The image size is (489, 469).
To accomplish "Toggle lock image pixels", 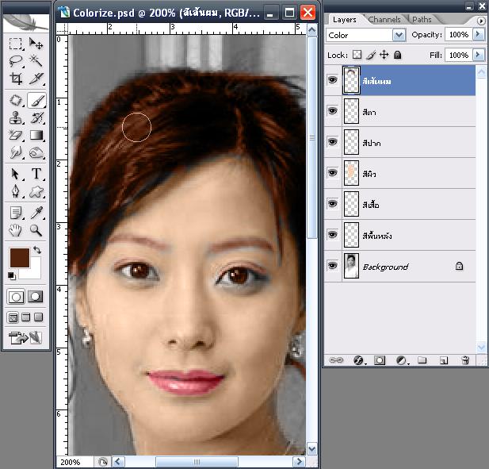I will tap(371, 55).
